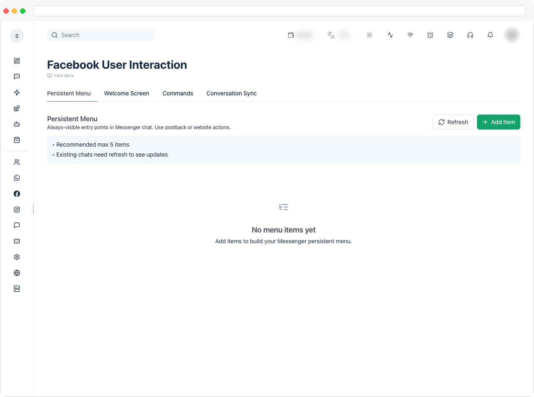Click the green Add Item button

(499, 122)
